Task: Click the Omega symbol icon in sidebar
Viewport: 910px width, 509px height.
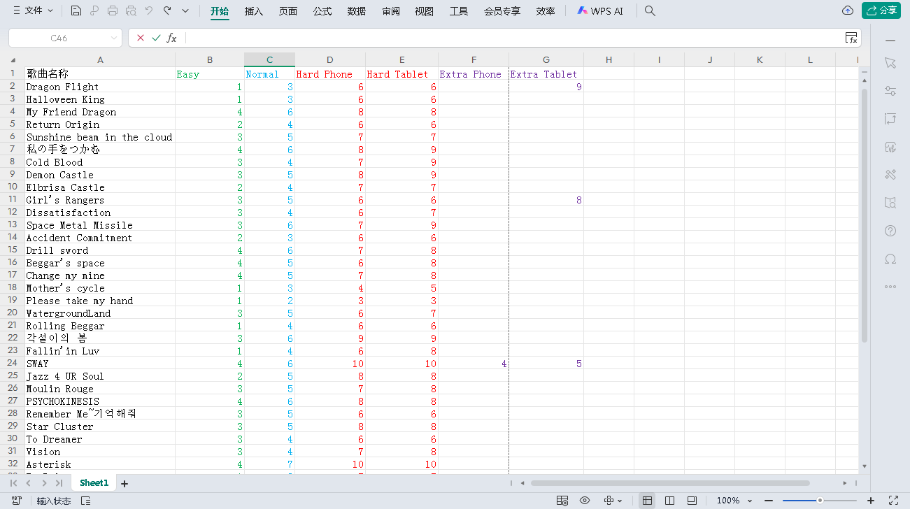Action: point(890,259)
